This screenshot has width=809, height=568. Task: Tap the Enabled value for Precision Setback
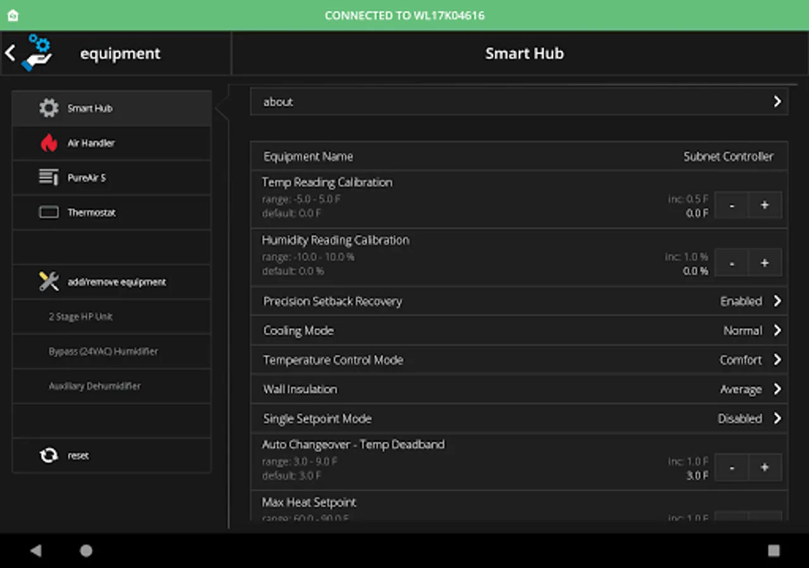click(741, 301)
